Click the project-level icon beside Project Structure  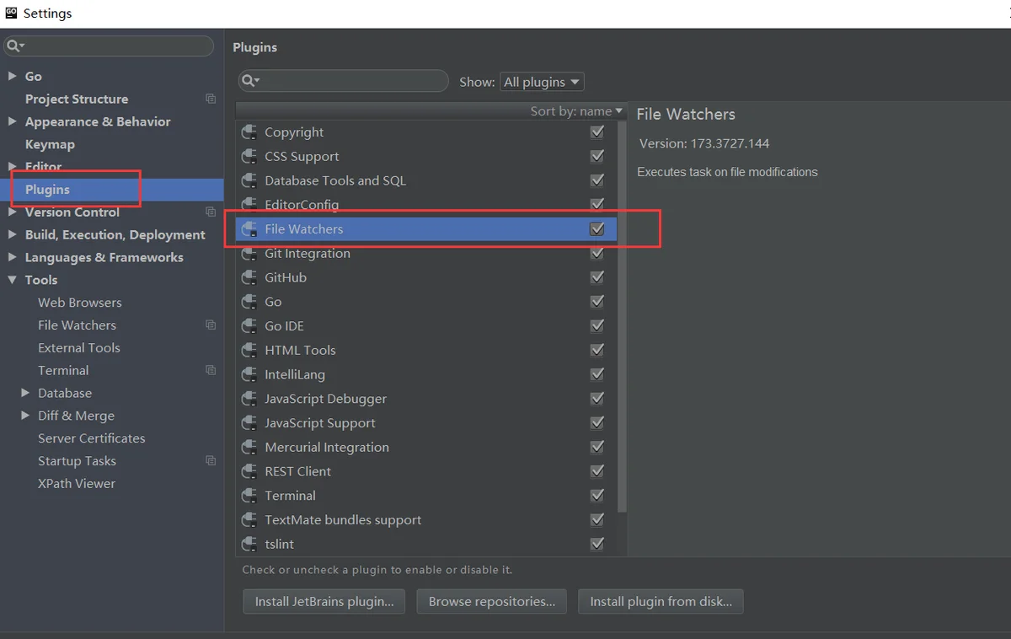[211, 99]
